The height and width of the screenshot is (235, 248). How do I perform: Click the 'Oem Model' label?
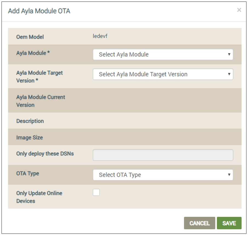pyautogui.click(x=30, y=37)
